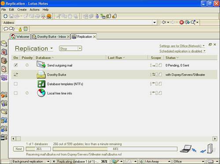Image resolution: width=220 pixels, height=164 pixels.
Task: Open the Help menu
Action: (46, 10)
